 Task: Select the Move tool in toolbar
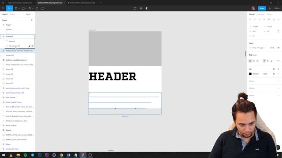coord(9,8)
